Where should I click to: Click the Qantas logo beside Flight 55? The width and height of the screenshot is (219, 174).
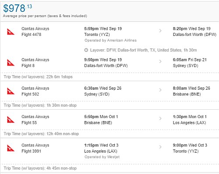(x=11, y=120)
